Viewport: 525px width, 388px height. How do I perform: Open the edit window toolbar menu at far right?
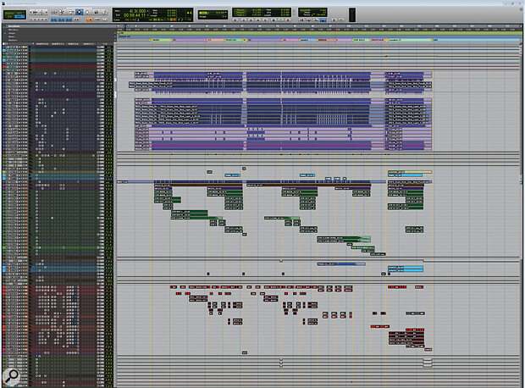[x=522, y=9]
